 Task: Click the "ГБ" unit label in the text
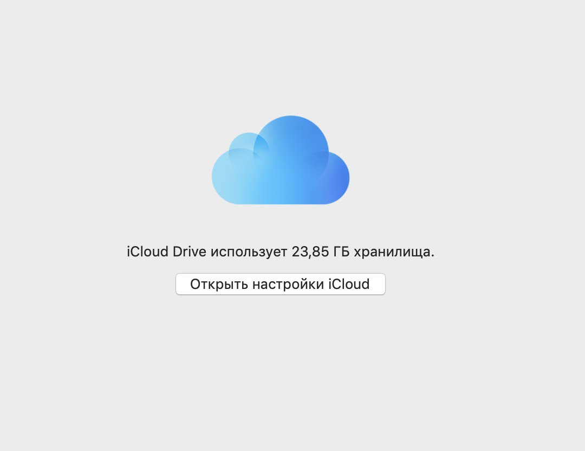341,252
